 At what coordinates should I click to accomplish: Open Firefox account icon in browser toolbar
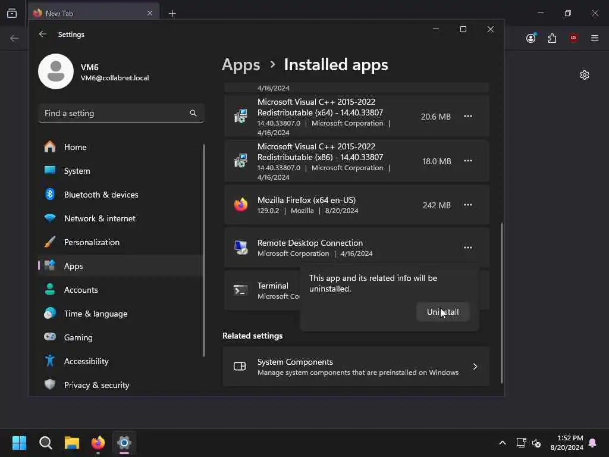(x=531, y=37)
